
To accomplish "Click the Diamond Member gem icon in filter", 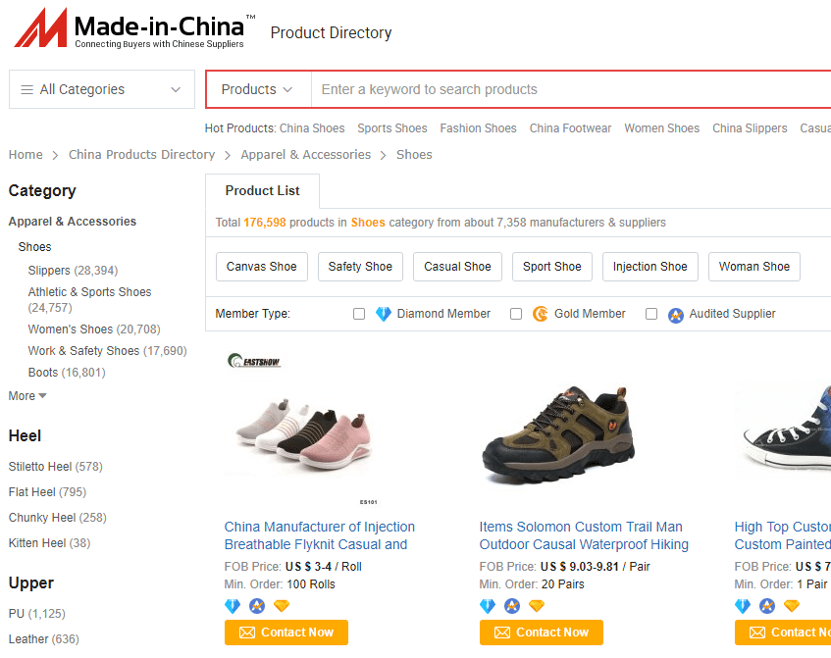I will 384,314.
